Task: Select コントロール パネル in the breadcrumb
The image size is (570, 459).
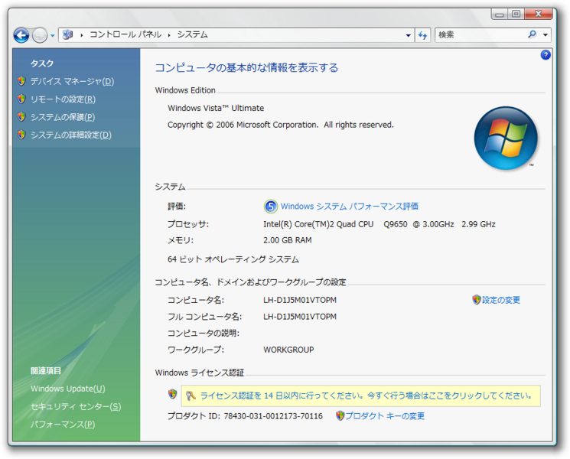Action: pyautogui.click(x=125, y=34)
